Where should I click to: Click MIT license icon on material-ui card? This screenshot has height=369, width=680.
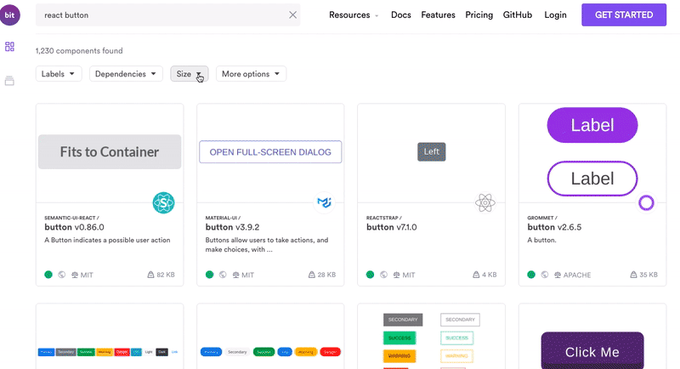(236, 275)
